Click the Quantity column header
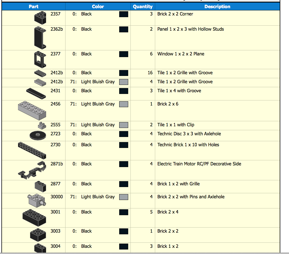 pos(143,6)
